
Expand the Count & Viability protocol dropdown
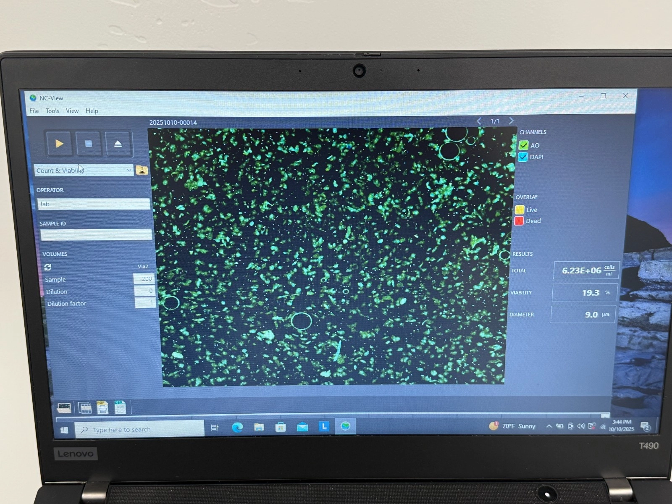pos(129,170)
